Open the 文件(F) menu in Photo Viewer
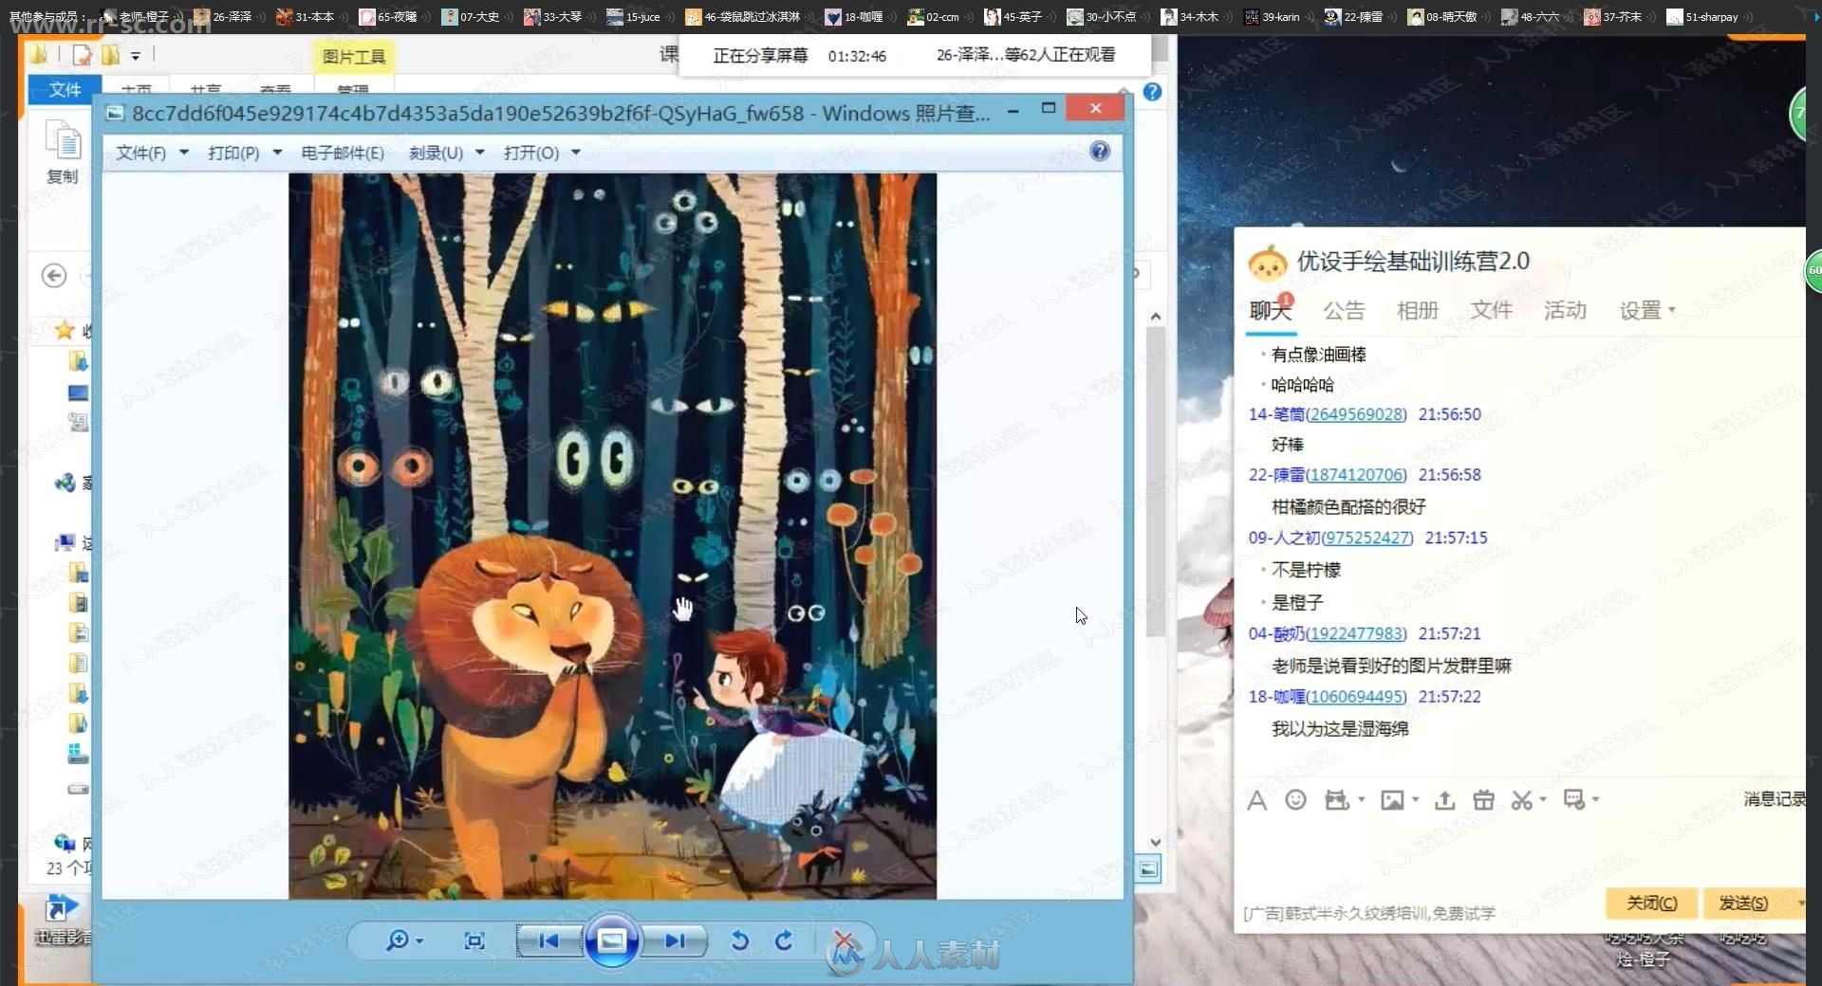Screen dimensions: 1822x986 click(x=152, y=153)
